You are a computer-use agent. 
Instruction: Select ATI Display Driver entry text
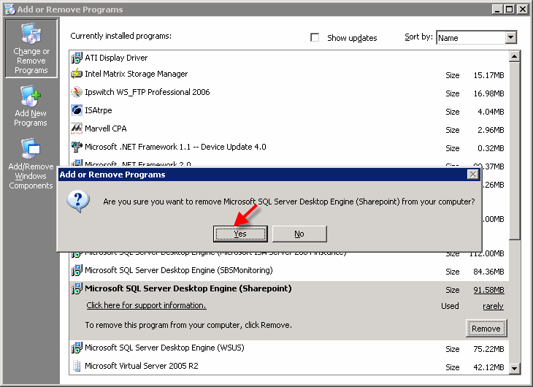[116, 58]
